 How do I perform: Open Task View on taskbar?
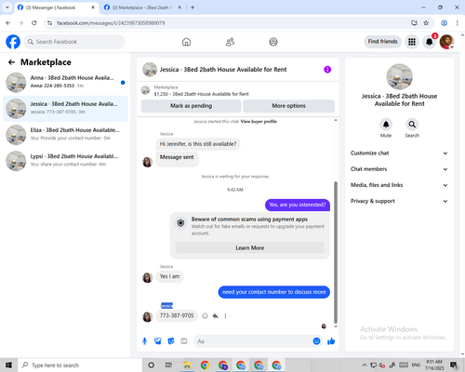[x=168, y=365]
